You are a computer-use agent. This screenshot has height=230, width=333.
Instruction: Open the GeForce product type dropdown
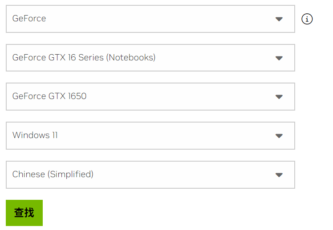150,19
